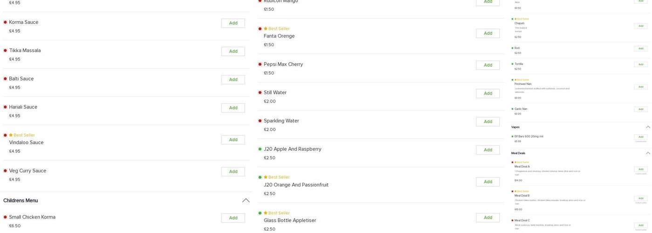This screenshot has height=233, width=652.
Task: Collapse the Vapes section with its chevron
Action: point(648,127)
